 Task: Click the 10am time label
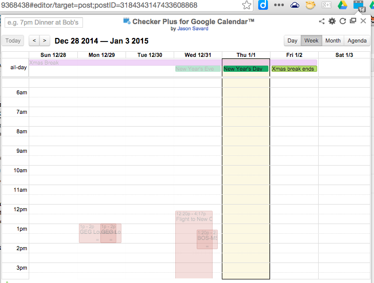tap(20, 170)
